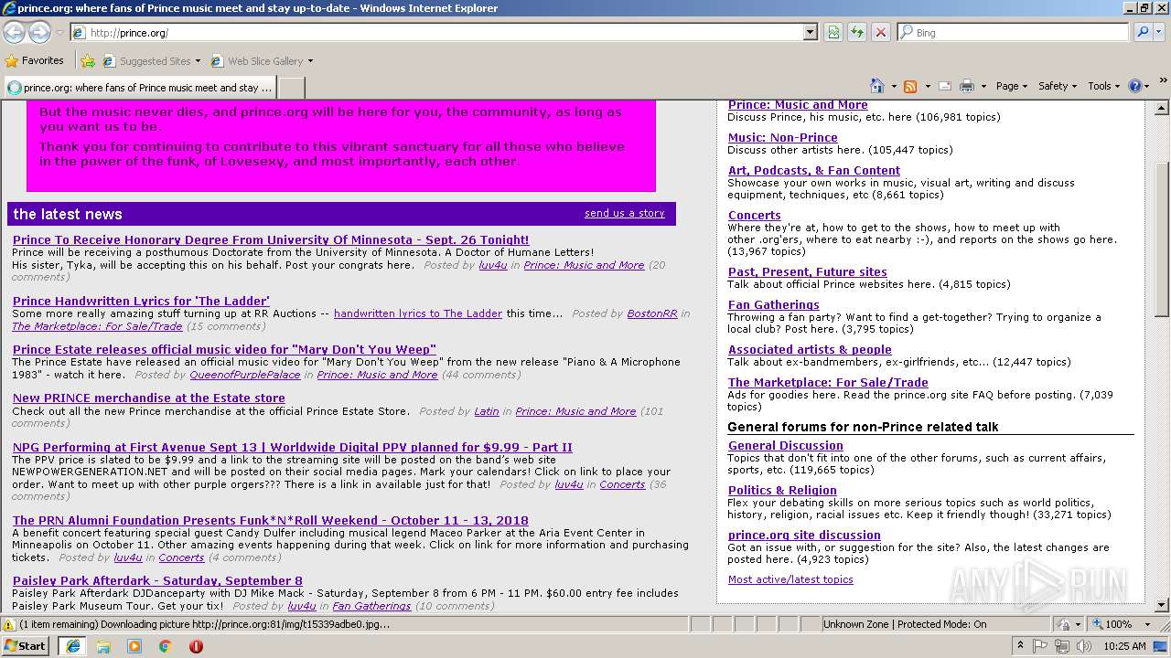Click the status bar warning icon

tap(9, 624)
